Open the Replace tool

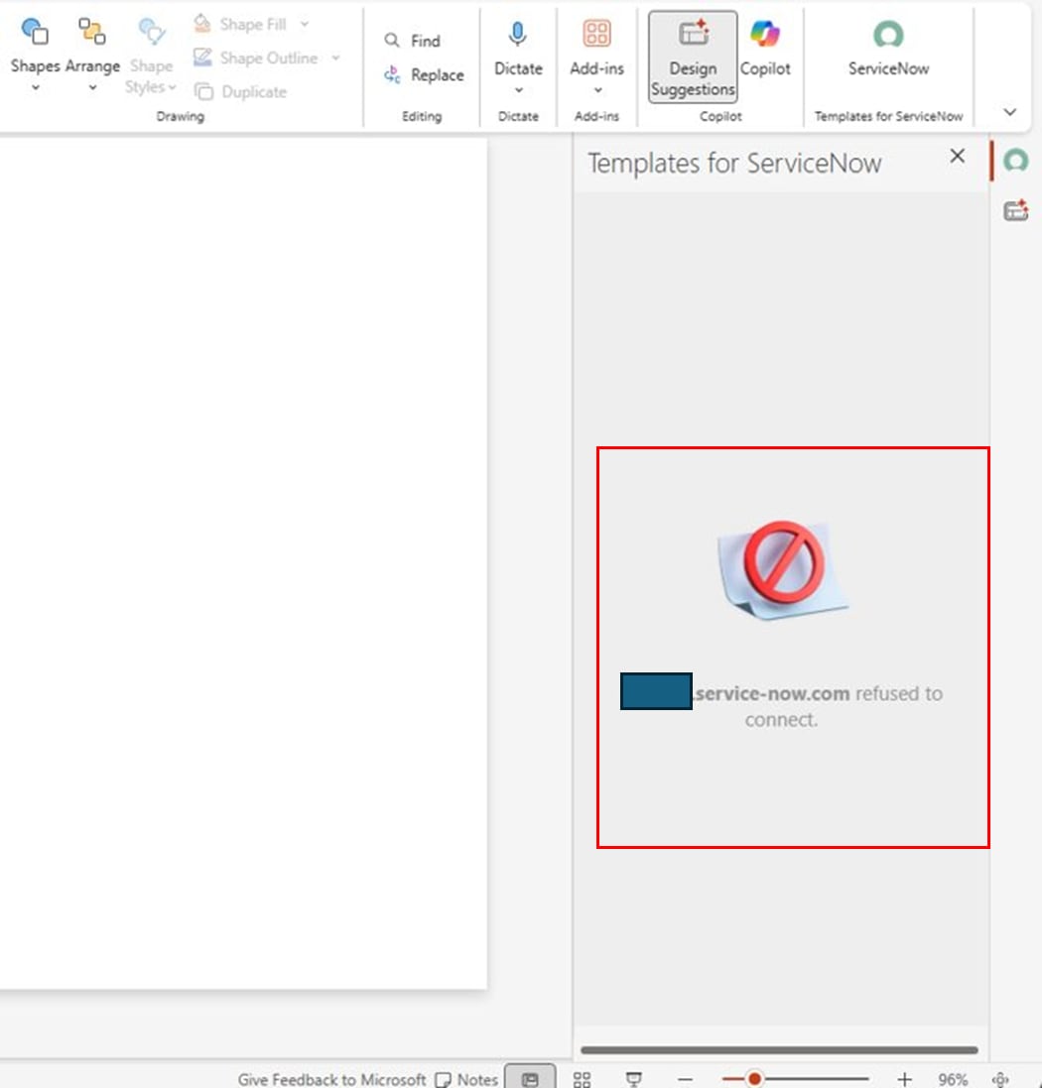point(425,75)
